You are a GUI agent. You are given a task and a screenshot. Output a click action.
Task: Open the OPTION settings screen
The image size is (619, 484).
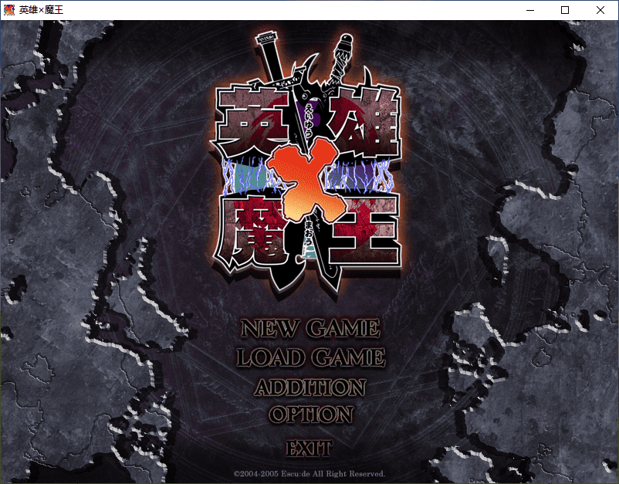pyautogui.click(x=310, y=415)
